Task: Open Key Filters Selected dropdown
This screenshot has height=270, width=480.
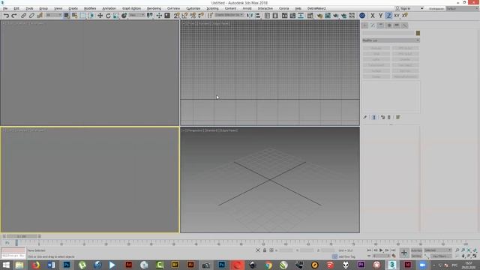Action: [x=438, y=250]
